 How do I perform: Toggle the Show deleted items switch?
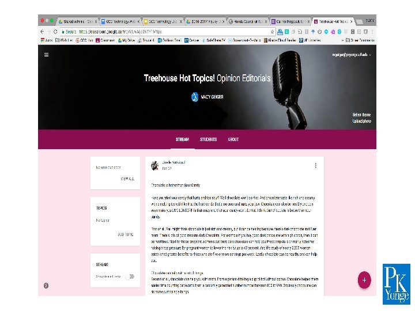(130, 276)
